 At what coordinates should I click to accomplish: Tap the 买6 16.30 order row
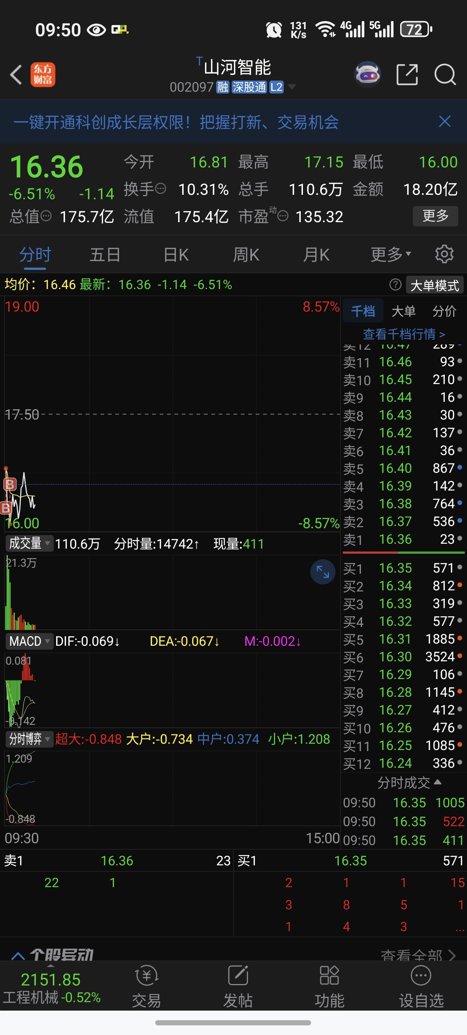click(403, 657)
